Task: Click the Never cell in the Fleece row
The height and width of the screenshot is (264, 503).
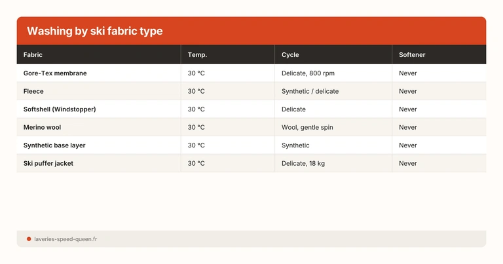Action: pyautogui.click(x=408, y=91)
